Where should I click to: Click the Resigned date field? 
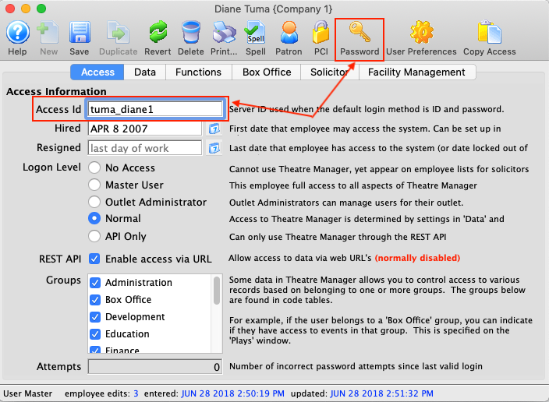[x=144, y=148]
